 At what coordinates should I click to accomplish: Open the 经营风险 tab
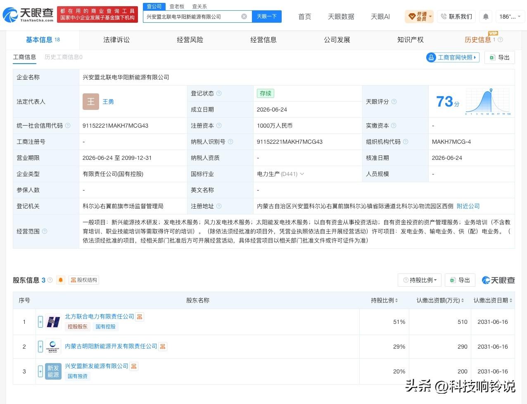point(190,40)
